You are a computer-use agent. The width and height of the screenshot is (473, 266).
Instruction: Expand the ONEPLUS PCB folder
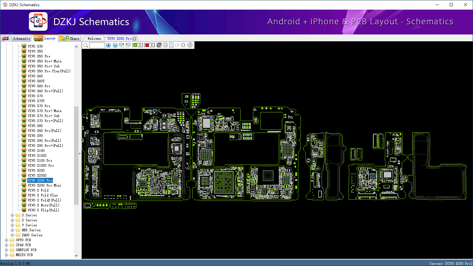click(x=7, y=250)
